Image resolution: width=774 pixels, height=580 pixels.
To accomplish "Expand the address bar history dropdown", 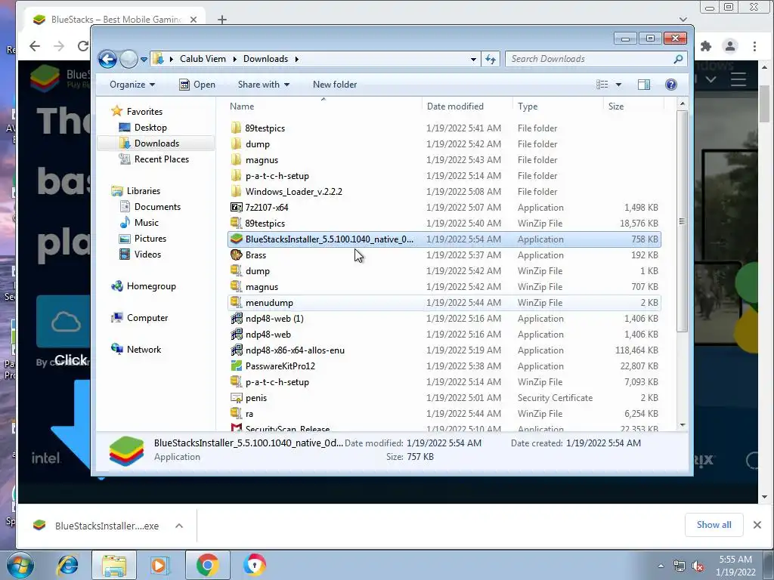I will [473, 59].
